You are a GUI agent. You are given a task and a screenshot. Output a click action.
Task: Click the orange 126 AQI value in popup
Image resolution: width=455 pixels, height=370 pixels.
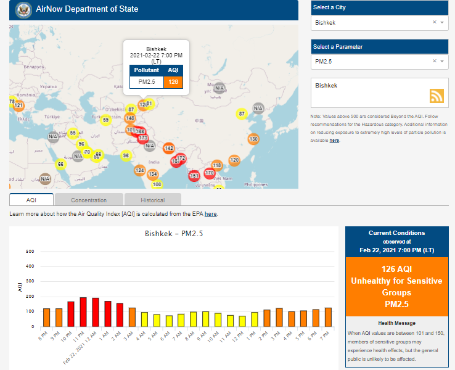[x=173, y=81]
